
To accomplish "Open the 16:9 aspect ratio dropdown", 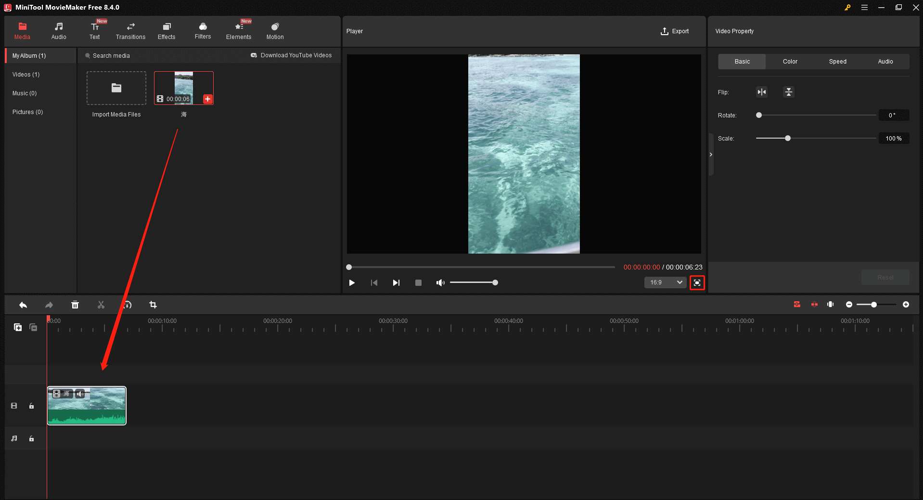I will click(x=665, y=282).
